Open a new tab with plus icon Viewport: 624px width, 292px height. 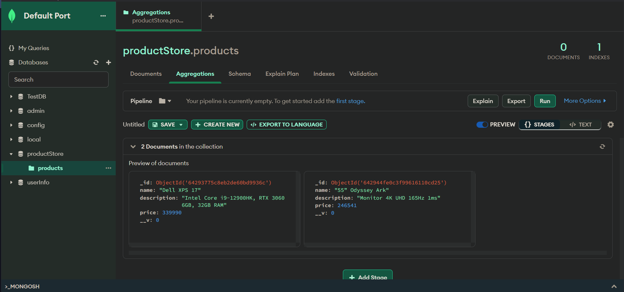tap(211, 16)
